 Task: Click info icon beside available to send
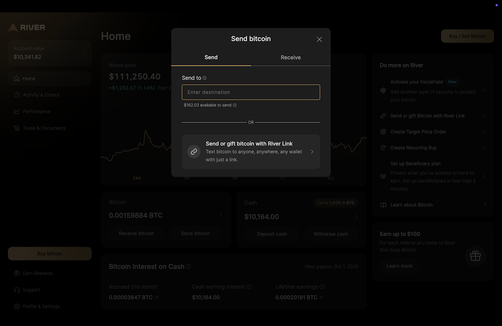[235, 105]
